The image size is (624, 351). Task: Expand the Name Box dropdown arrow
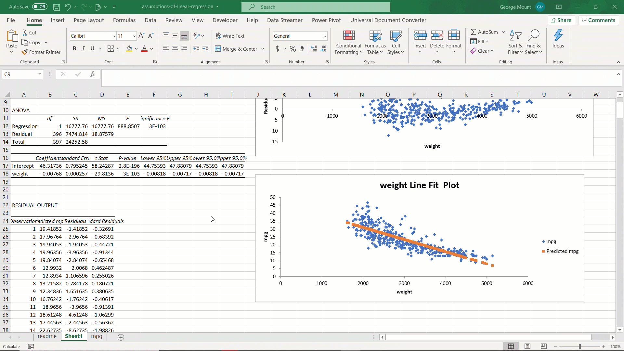(x=40, y=74)
